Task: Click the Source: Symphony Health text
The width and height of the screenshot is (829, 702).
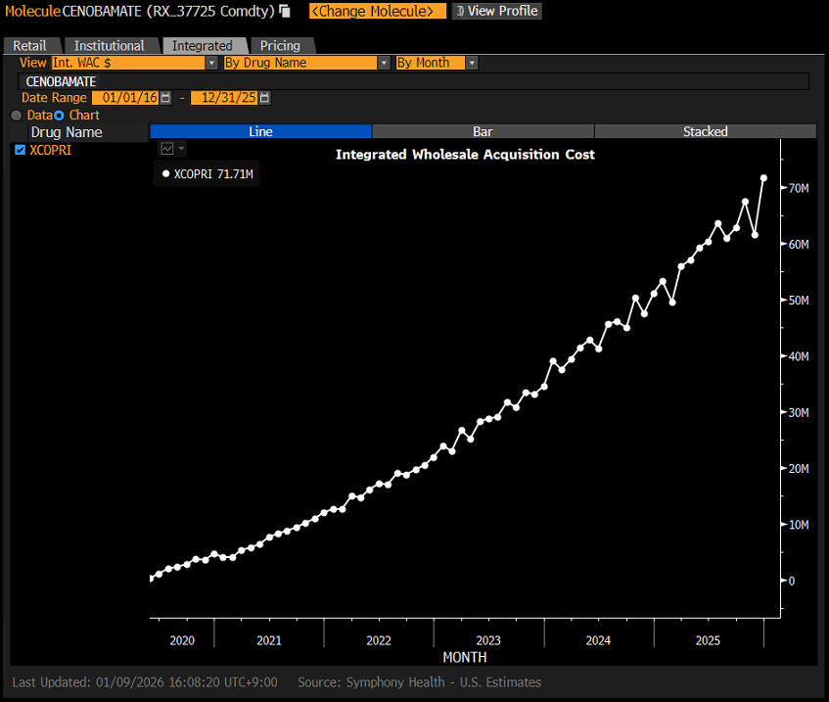Action: coord(419,682)
